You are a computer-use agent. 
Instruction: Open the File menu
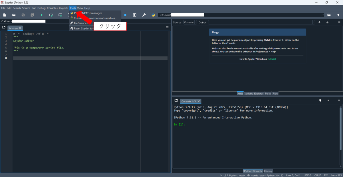pos(3,8)
